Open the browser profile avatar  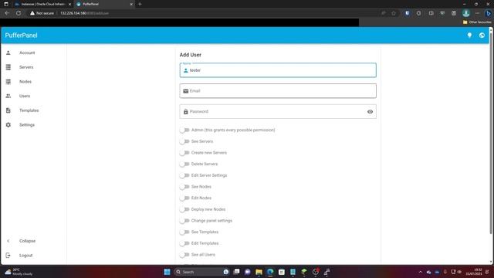466,13
